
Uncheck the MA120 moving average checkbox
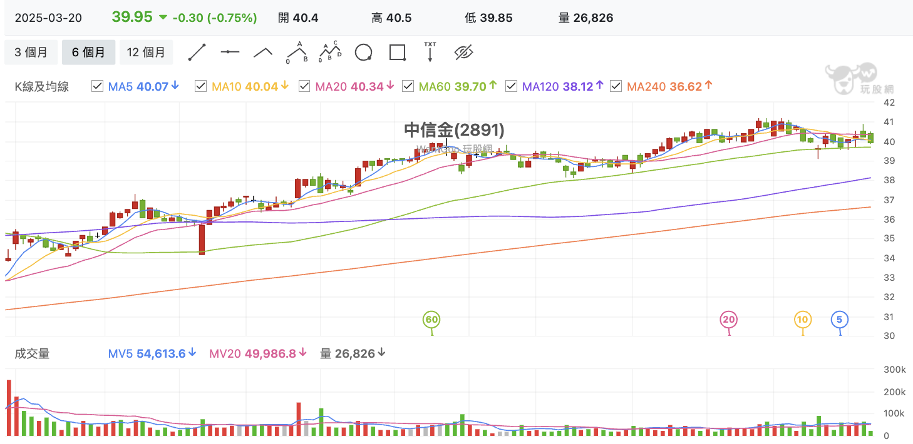coord(511,86)
